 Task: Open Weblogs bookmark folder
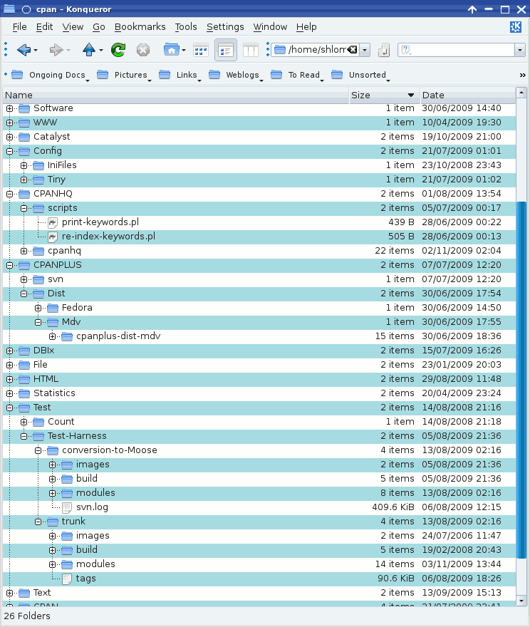pos(236,75)
